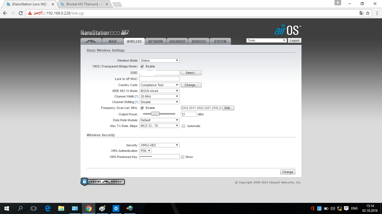Expand the Channel Shifting dropdown
The image size is (382, 214).
159,102
